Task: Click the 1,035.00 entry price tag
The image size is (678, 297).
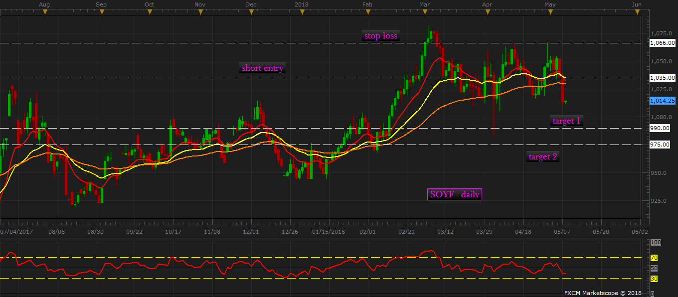Action: (663, 78)
